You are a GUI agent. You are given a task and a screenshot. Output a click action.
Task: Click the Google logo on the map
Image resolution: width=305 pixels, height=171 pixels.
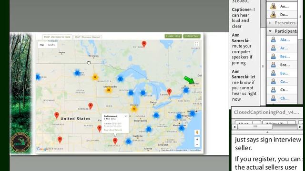[43, 149]
